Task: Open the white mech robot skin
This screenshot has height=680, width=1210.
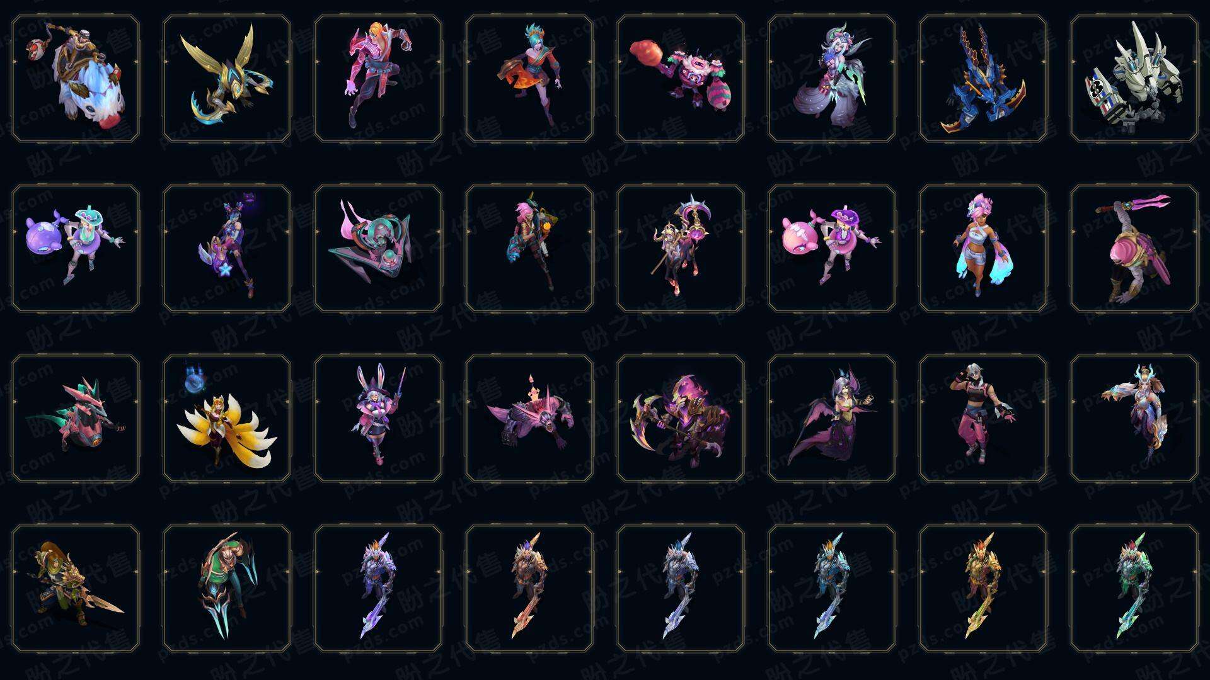Action: tap(1134, 79)
